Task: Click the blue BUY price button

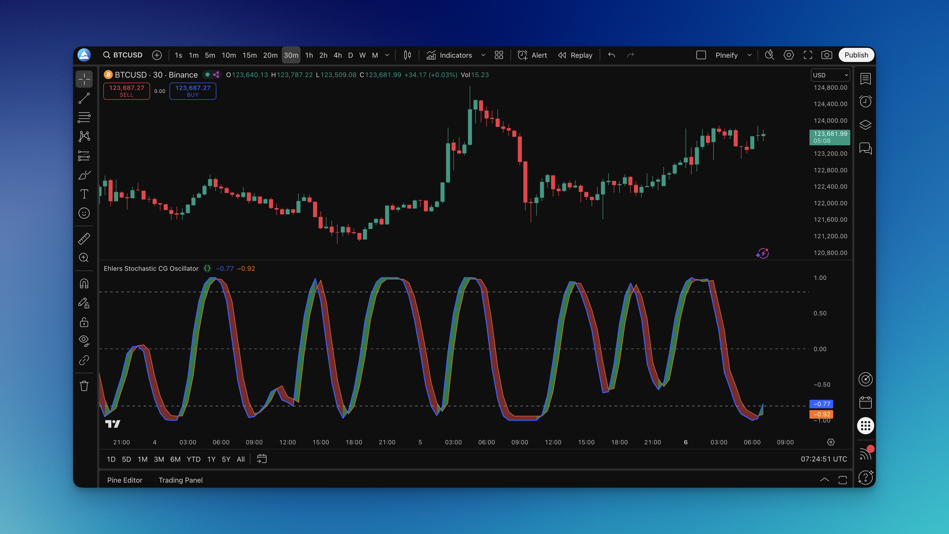Action: (193, 91)
